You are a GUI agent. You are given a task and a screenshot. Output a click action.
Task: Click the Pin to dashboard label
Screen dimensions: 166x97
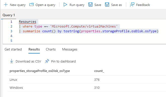click(x=63, y=61)
